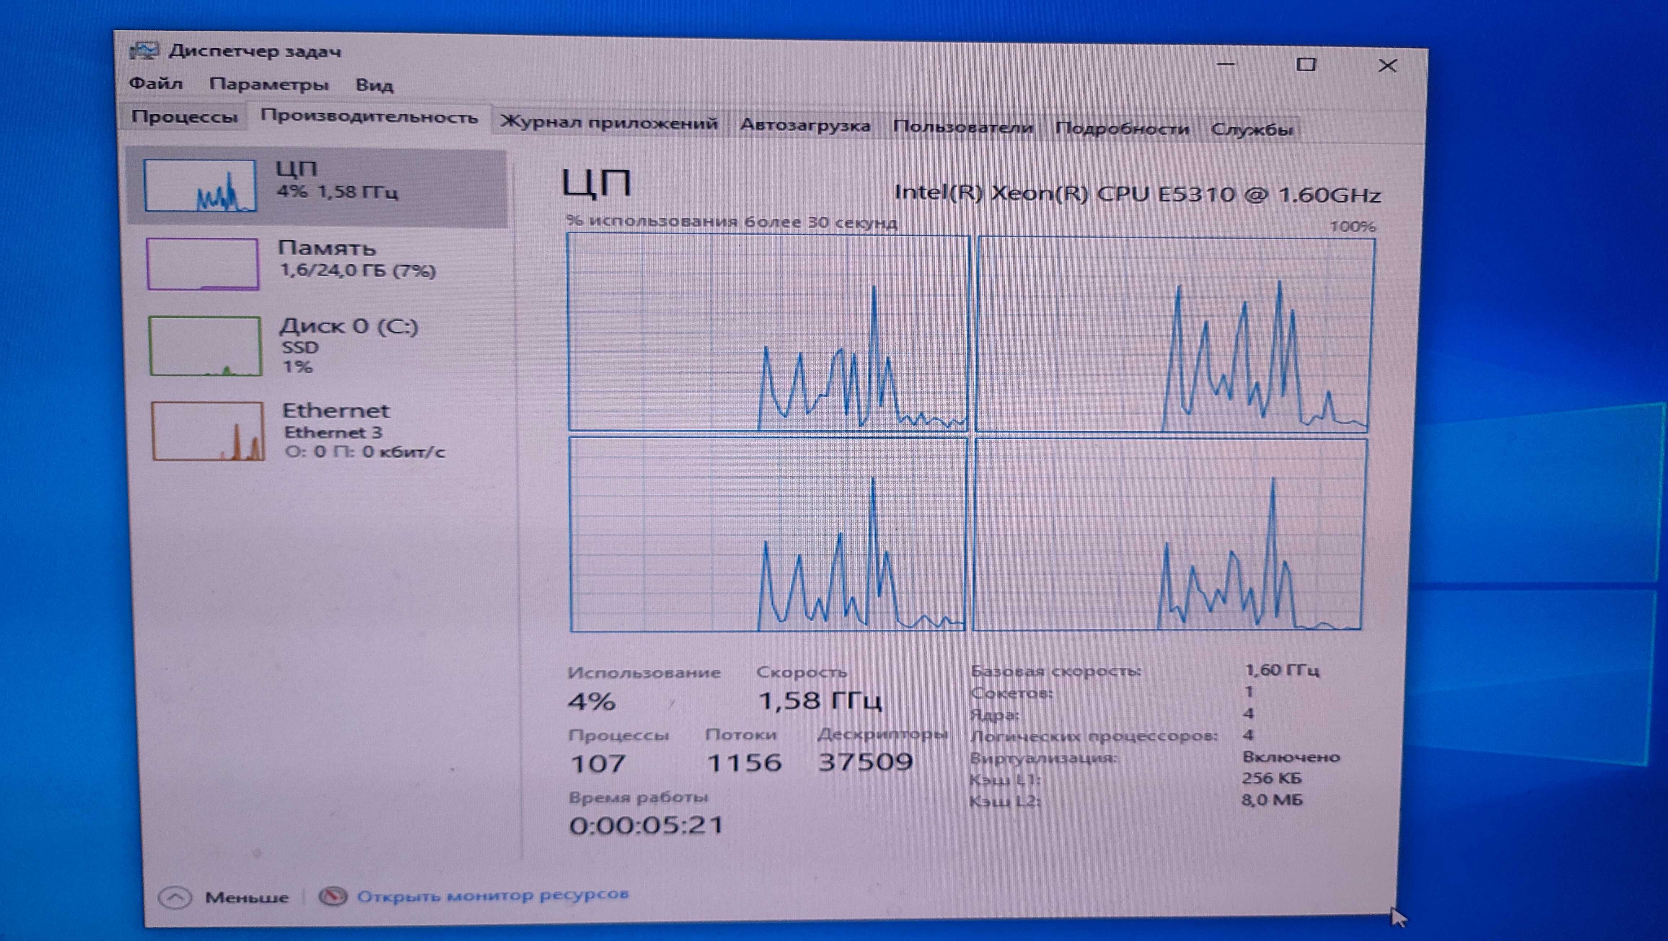The width and height of the screenshot is (1668, 941).
Task: Click the Потоки count 1156
Action: [744, 763]
